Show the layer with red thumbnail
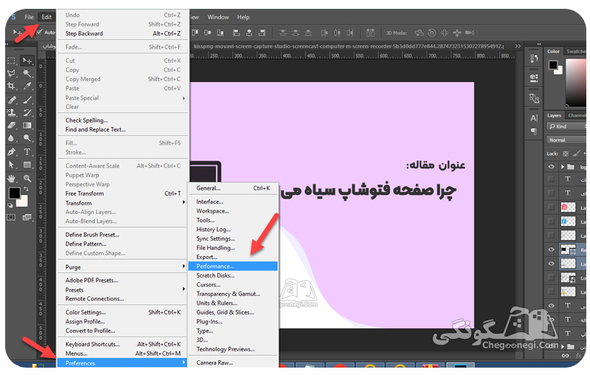The width and height of the screenshot is (590, 375). pyautogui.click(x=552, y=207)
